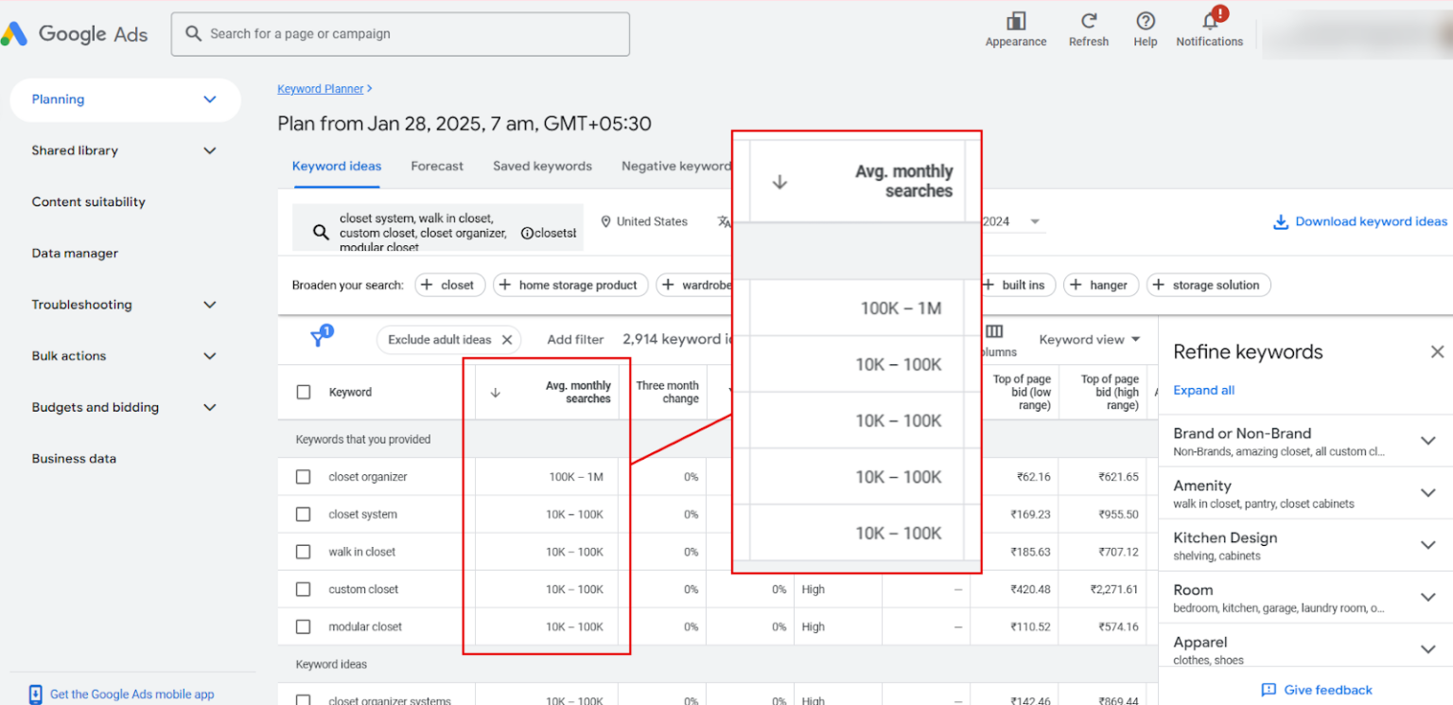Click Top of page bid (low range) header
Screen dimensions: 1453x705
1022,393
